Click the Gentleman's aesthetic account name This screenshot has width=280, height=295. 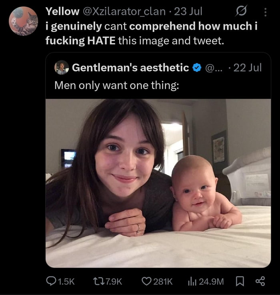pos(130,68)
